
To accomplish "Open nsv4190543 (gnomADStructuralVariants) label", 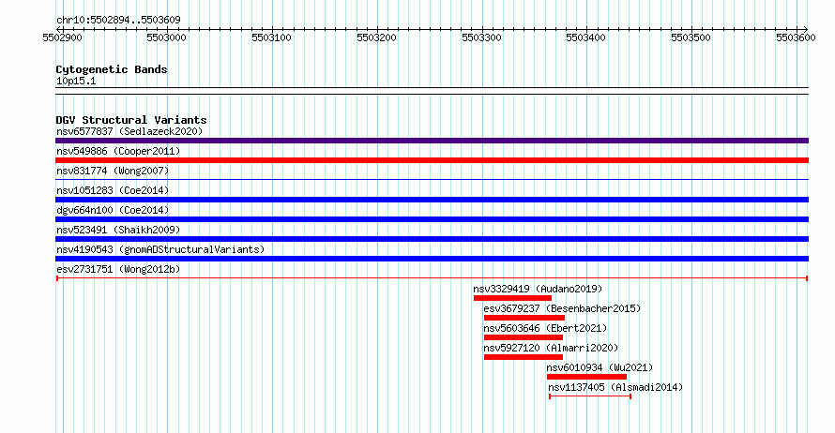I will (160, 249).
